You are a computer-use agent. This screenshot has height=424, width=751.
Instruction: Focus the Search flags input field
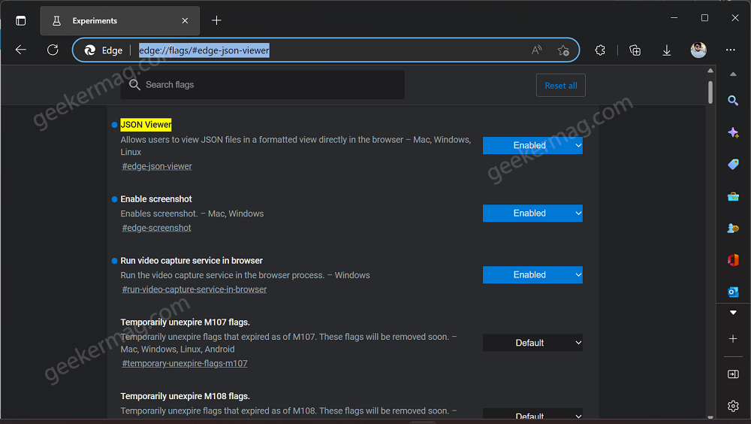click(x=262, y=85)
